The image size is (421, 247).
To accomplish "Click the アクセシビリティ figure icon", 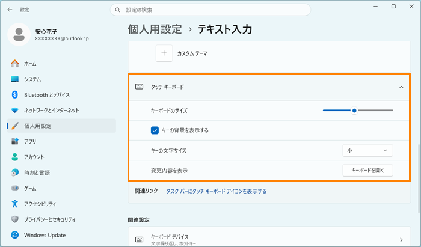I will tap(15, 204).
